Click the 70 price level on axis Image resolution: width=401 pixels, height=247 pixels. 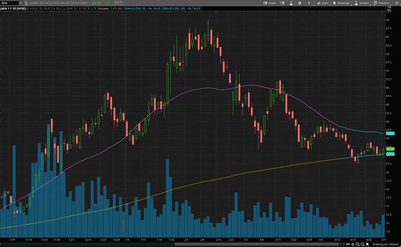point(388,20)
